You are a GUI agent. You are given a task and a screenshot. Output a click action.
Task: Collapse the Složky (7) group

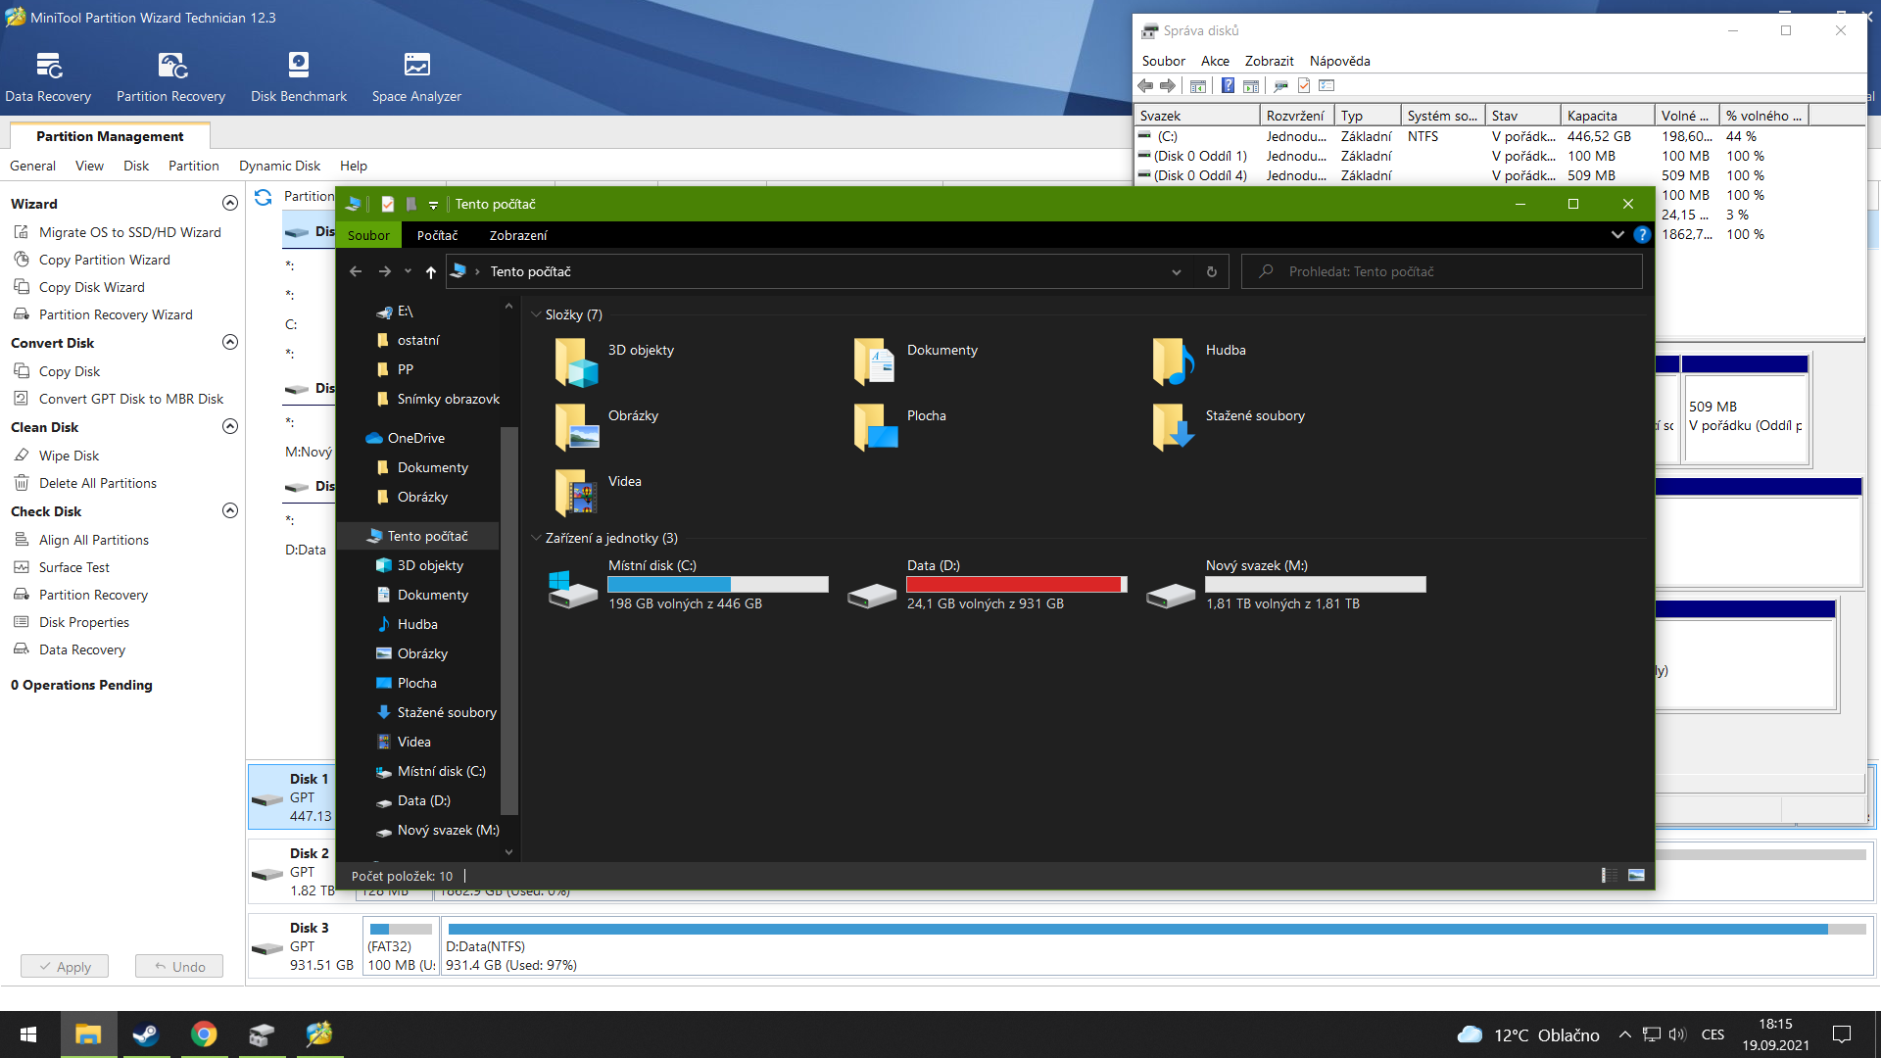pyautogui.click(x=536, y=314)
